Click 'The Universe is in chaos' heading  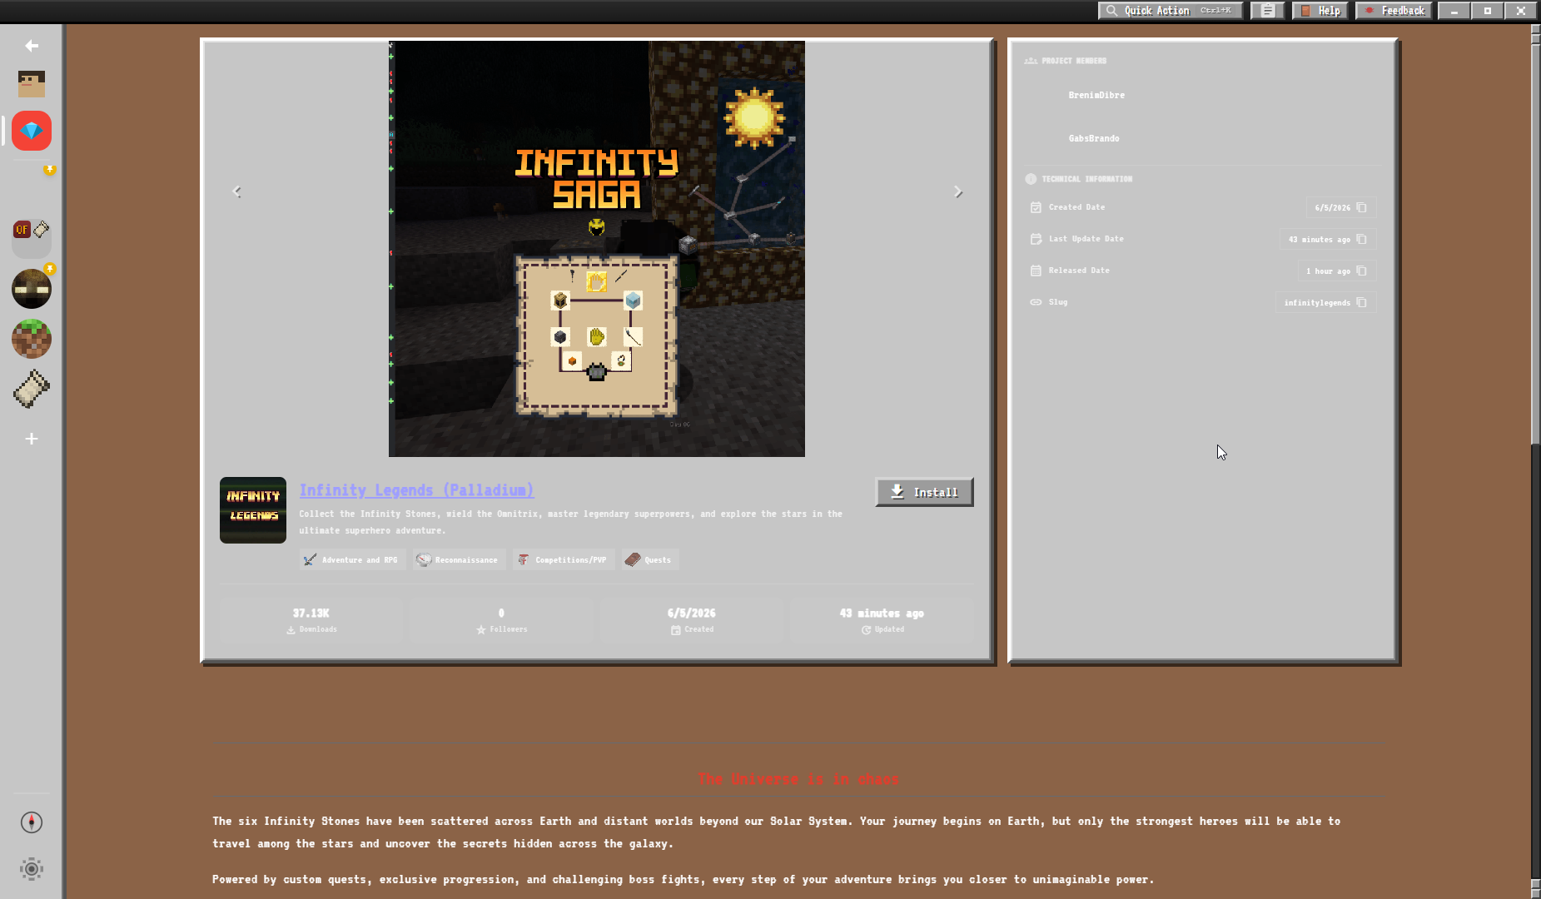point(798,779)
